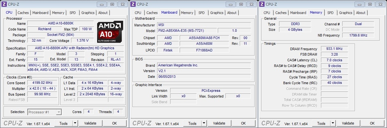Click the Fintek LPCIO field
The height and width of the screenshot is (128, 387).
(x=168, y=50)
